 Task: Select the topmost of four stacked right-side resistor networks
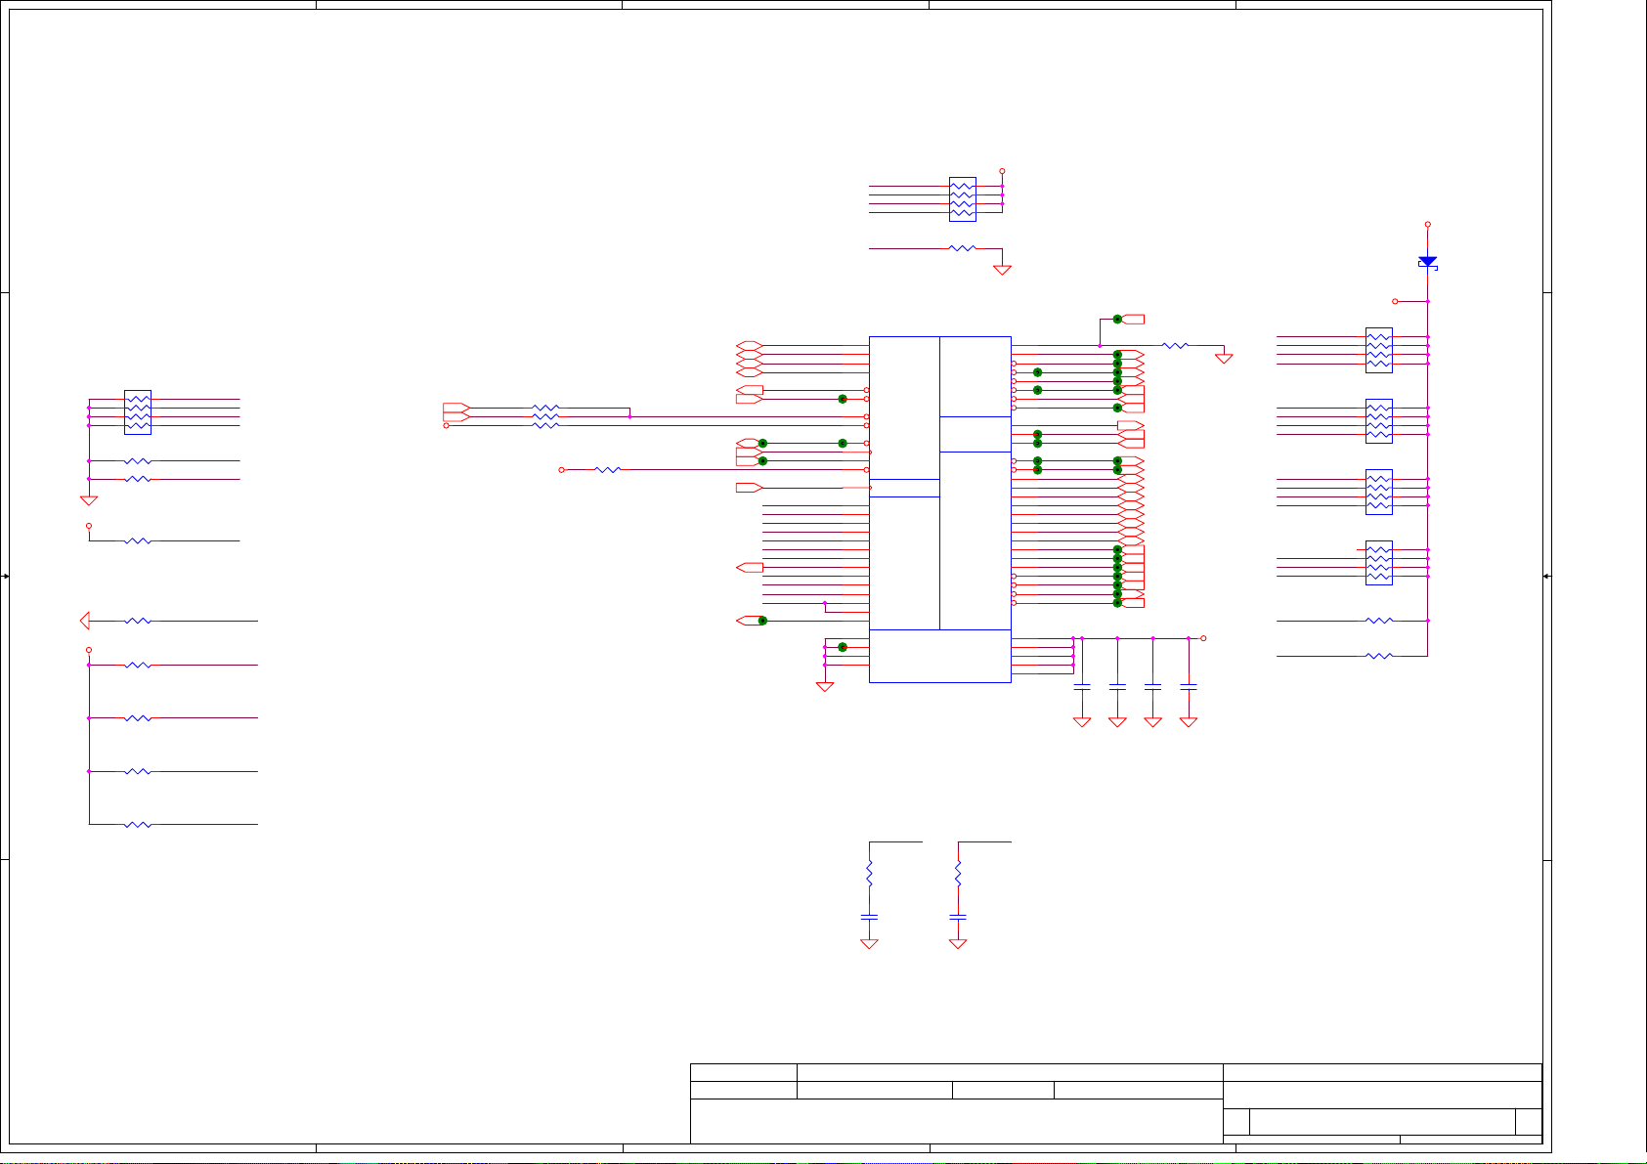(1378, 350)
